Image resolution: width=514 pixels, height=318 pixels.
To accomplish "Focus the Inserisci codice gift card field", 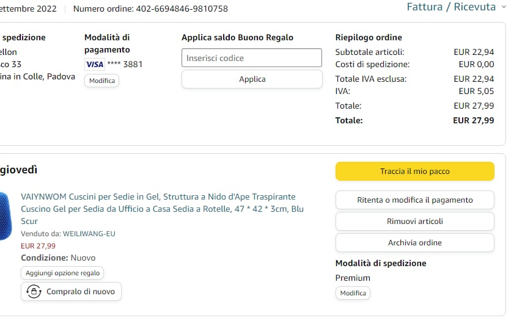I will 252,58.
